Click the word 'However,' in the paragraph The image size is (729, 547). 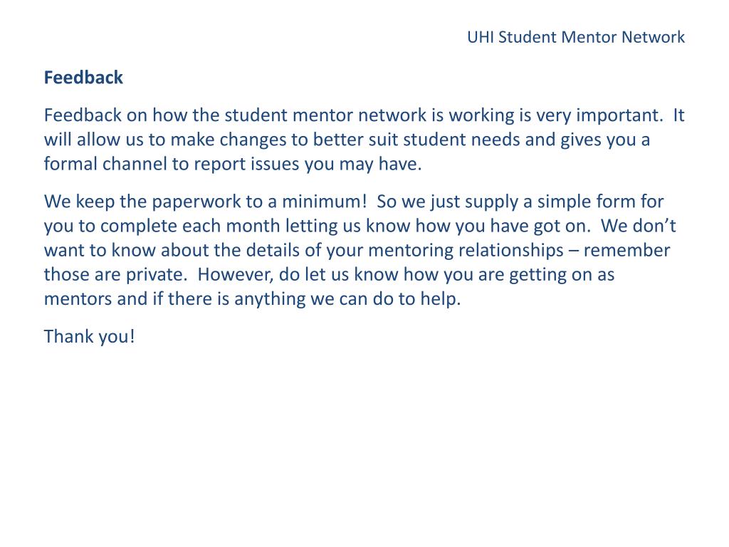(236, 274)
